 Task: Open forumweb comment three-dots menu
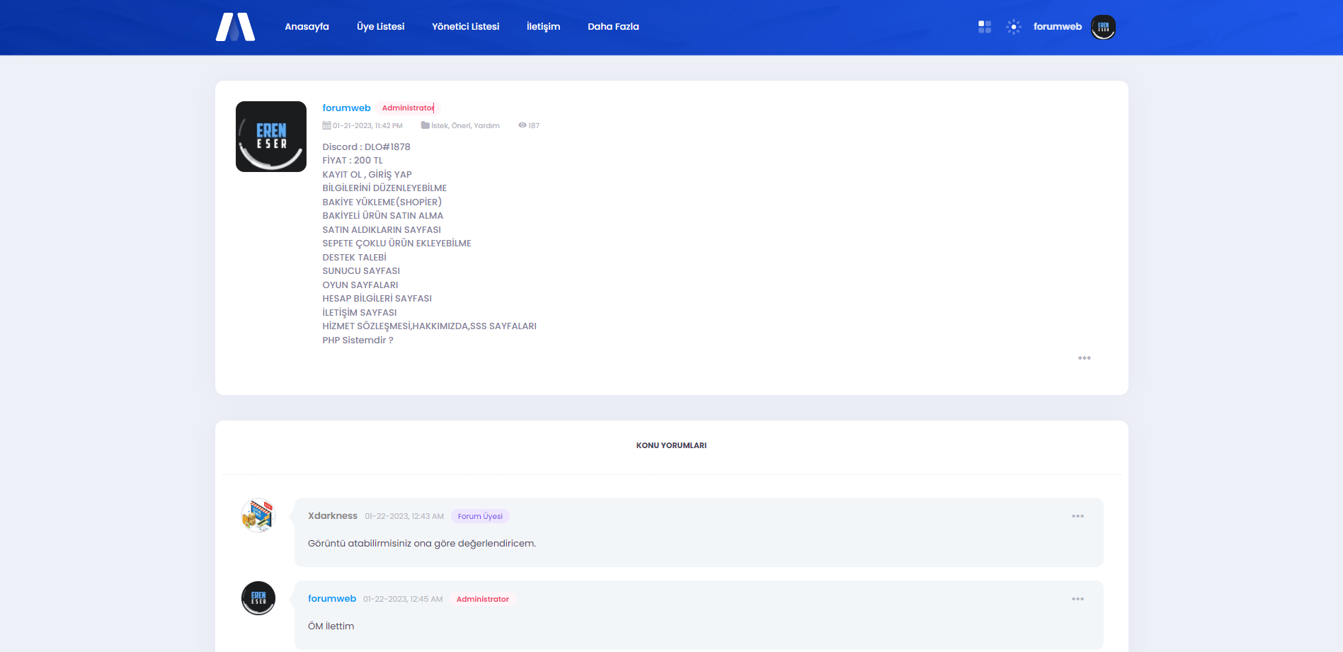[x=1078, y=599]
